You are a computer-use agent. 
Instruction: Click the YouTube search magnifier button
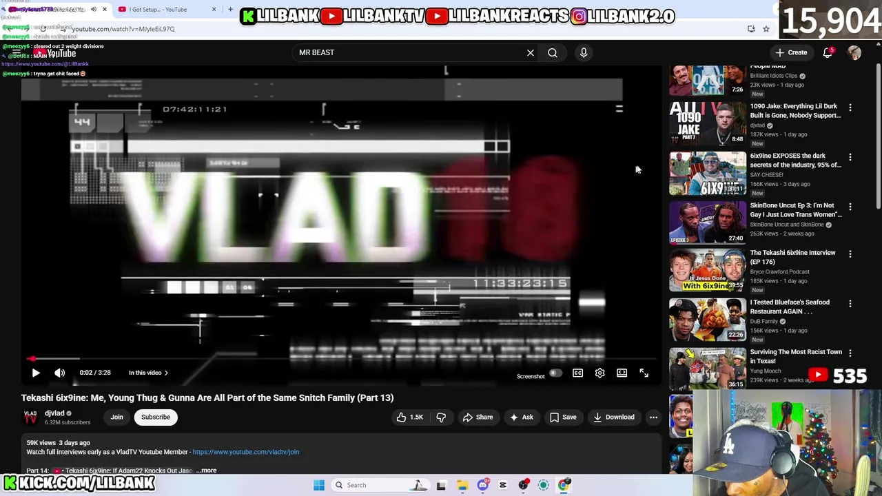pos(553,52)
